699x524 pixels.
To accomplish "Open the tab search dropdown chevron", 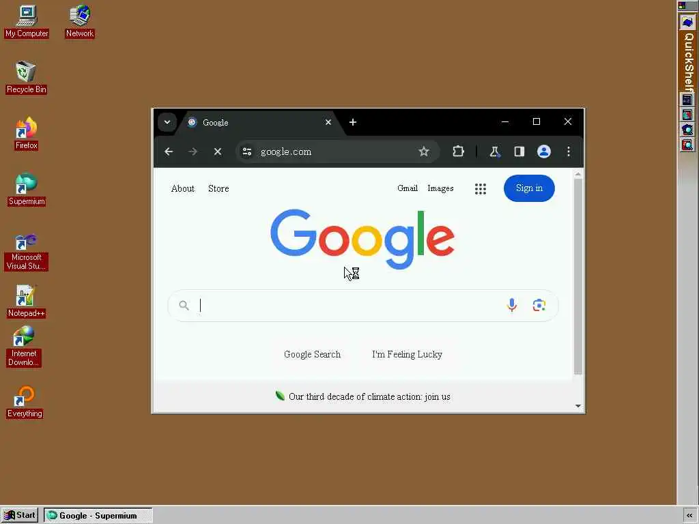I will coord(167,122).
